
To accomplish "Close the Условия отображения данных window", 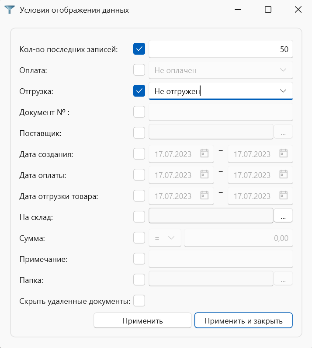I will (298, 10).
